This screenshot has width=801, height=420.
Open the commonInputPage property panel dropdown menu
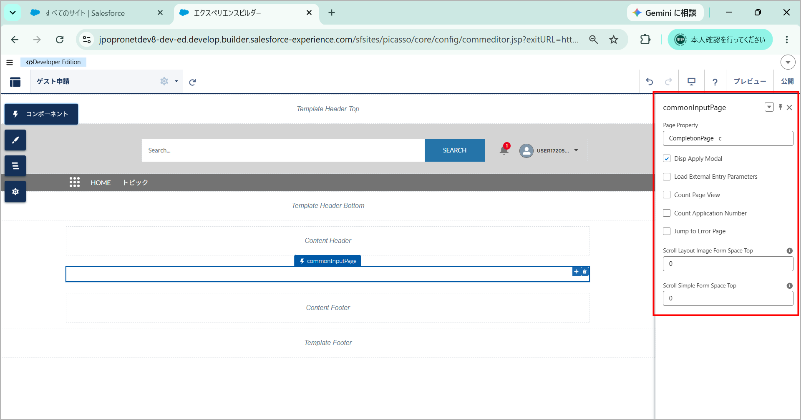769,107
